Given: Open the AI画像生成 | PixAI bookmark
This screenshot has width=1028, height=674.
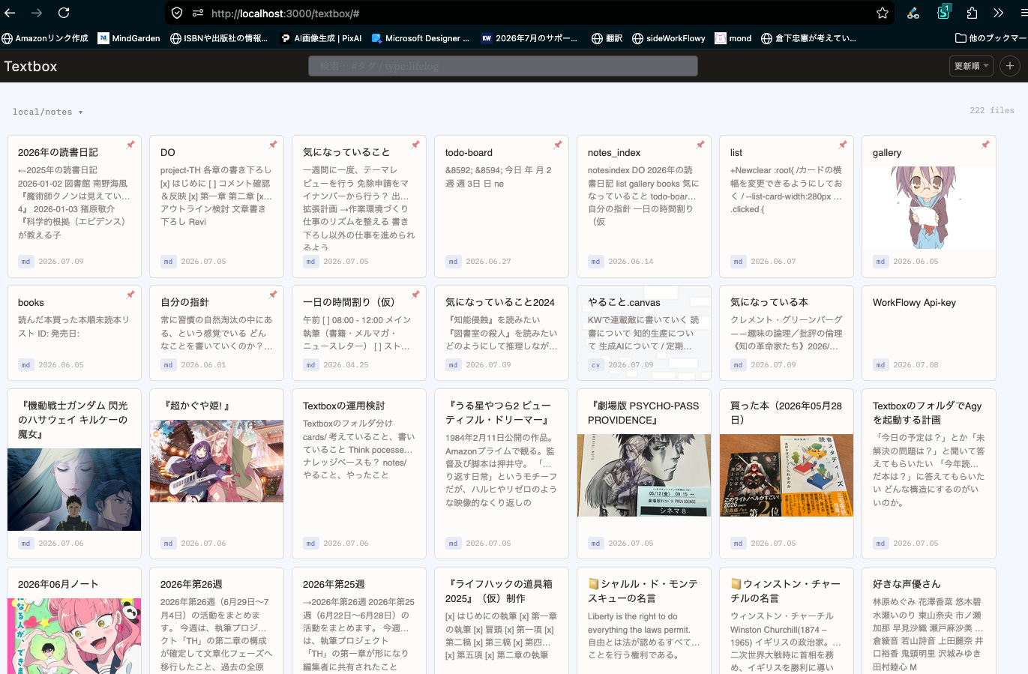Looking at the screenshot, I should click(x=321, y=38).
